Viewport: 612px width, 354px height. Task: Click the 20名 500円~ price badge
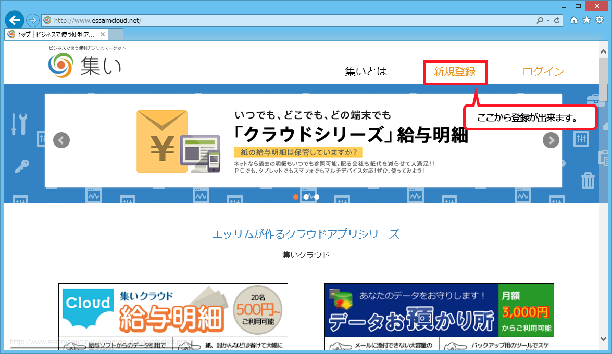pyautogui.click(x=258, y=310)
